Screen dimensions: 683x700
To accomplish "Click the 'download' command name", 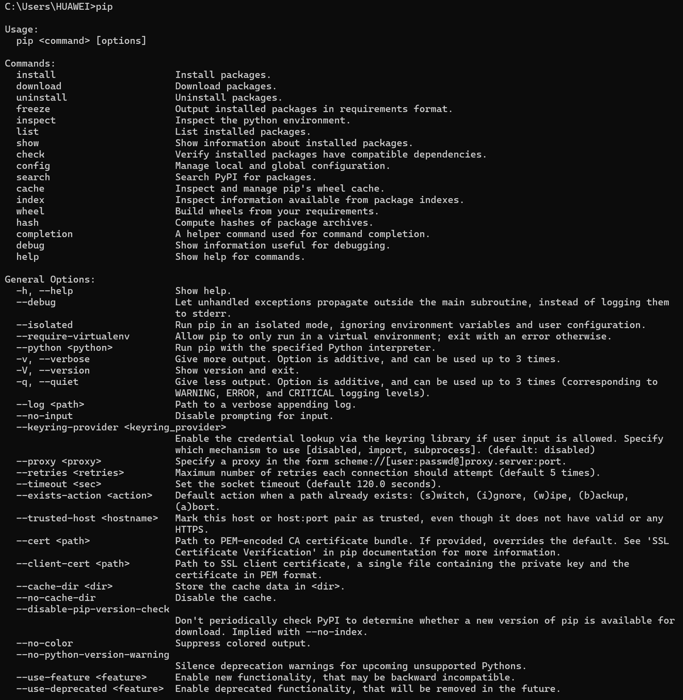I will click(39, 86).
